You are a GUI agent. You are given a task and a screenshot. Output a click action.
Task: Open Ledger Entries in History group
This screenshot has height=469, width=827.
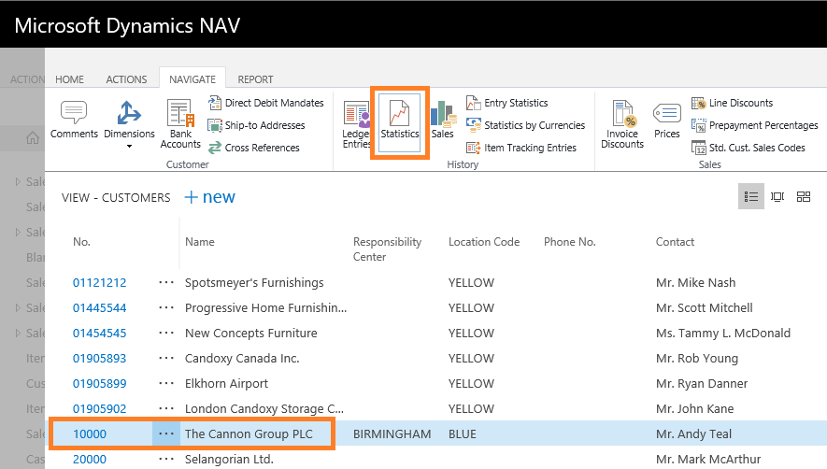357,124
